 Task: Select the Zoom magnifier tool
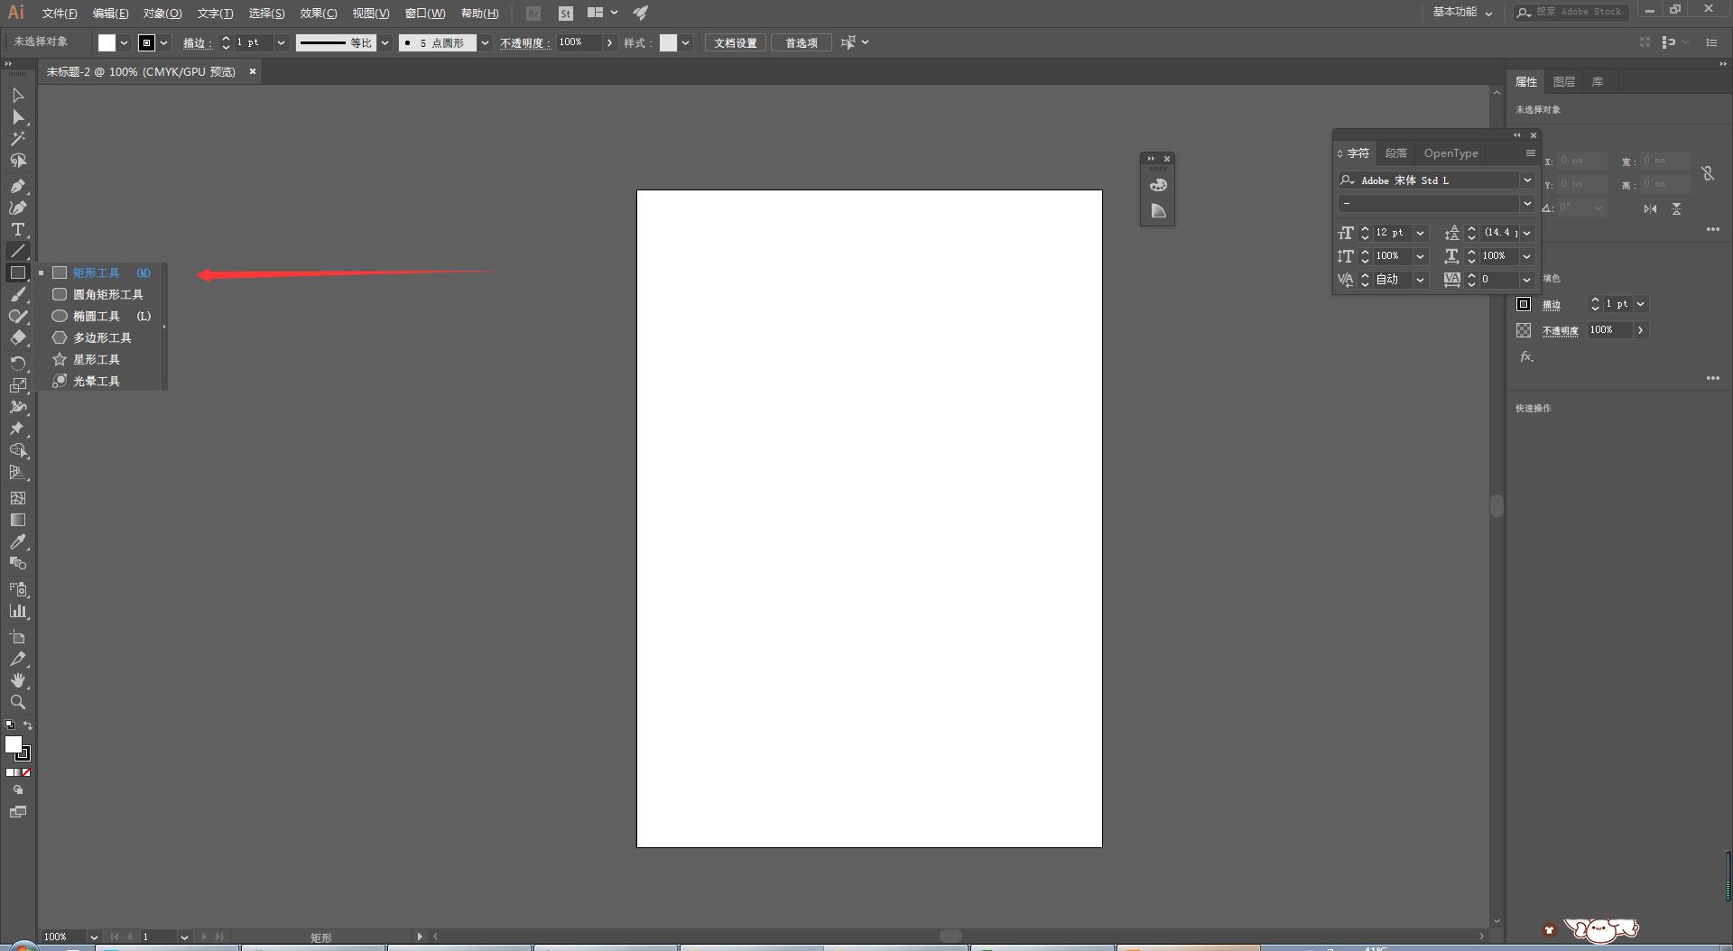[x=18, y=702]
